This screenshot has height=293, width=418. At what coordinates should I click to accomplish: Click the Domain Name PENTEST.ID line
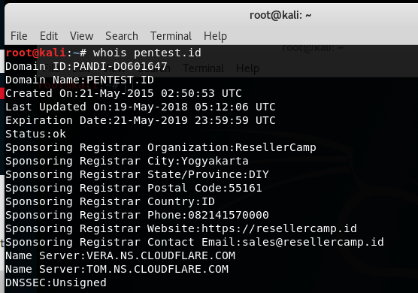(x=80, y=80)
